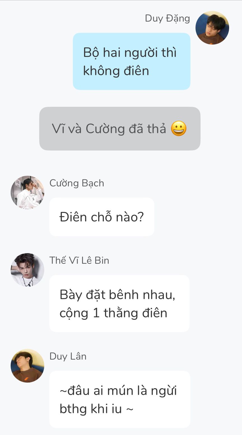Image resolution: width=242 pixels, height=435 pixels.
Task: Tap the gray "Vĩ và Cường đã thả" notice
Action: click(x=120, y=129)
